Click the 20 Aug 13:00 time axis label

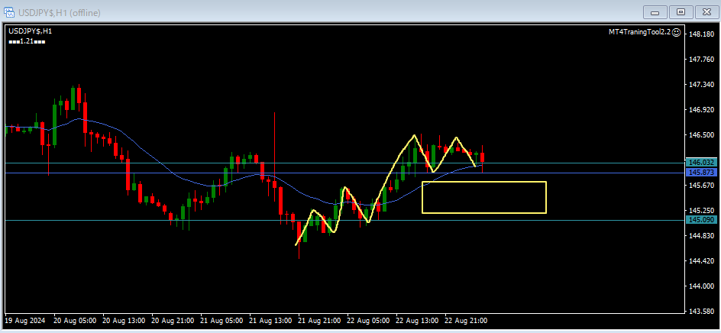(124, 321)
